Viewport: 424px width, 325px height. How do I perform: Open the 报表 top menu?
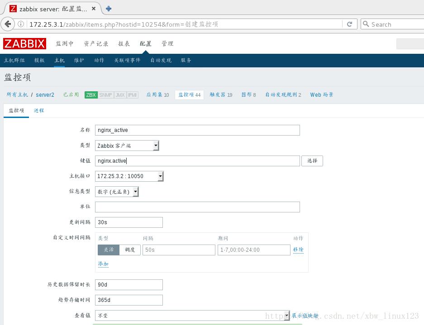coord(124,44)
